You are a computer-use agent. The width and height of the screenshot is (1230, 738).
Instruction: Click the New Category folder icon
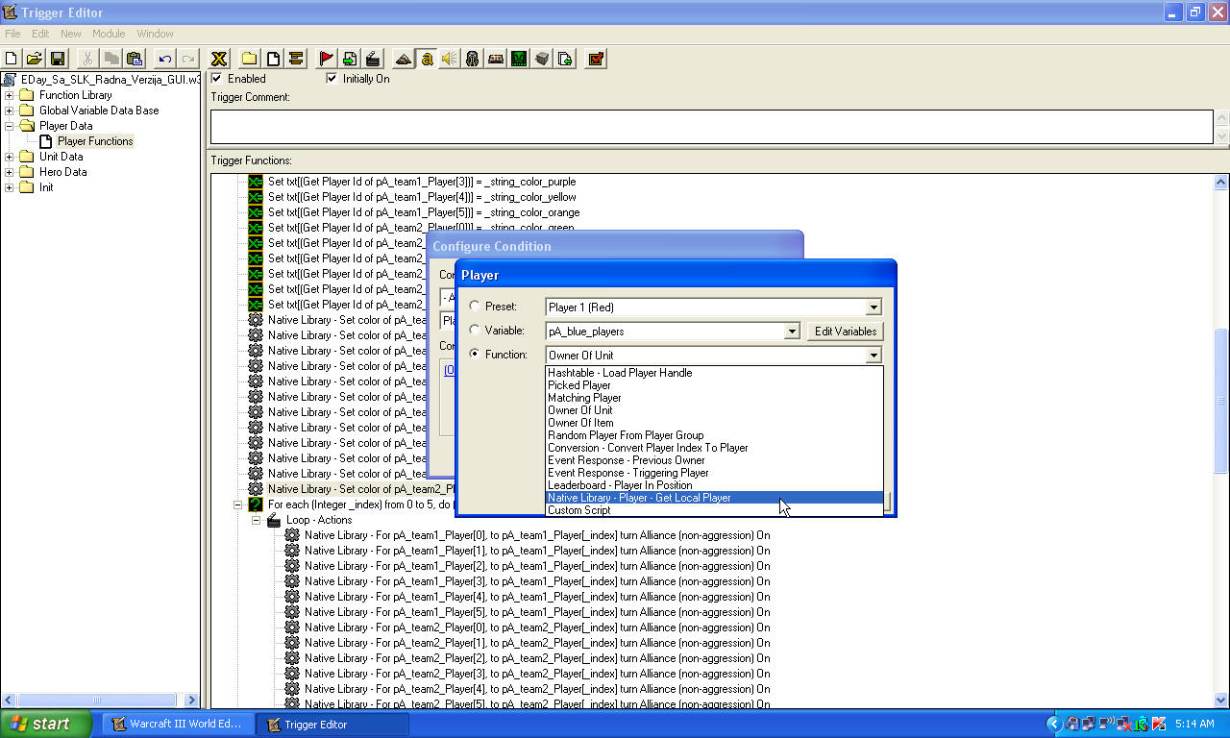[250, 59]
